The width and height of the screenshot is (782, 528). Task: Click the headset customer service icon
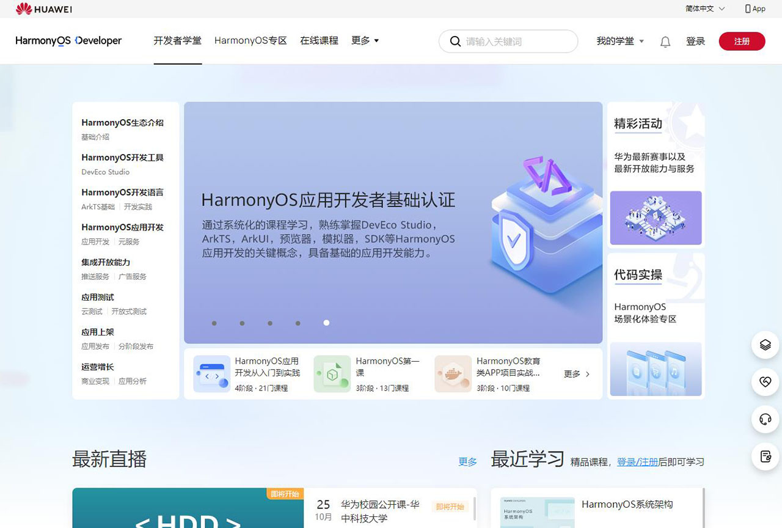tap(765, 419)
